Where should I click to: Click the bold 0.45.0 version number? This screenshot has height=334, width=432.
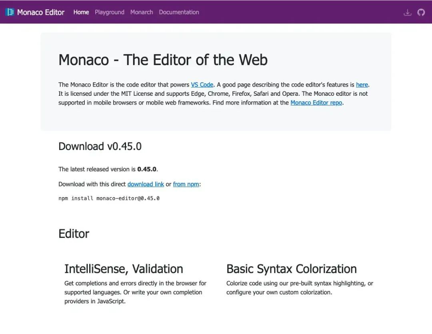coord(146,169)
